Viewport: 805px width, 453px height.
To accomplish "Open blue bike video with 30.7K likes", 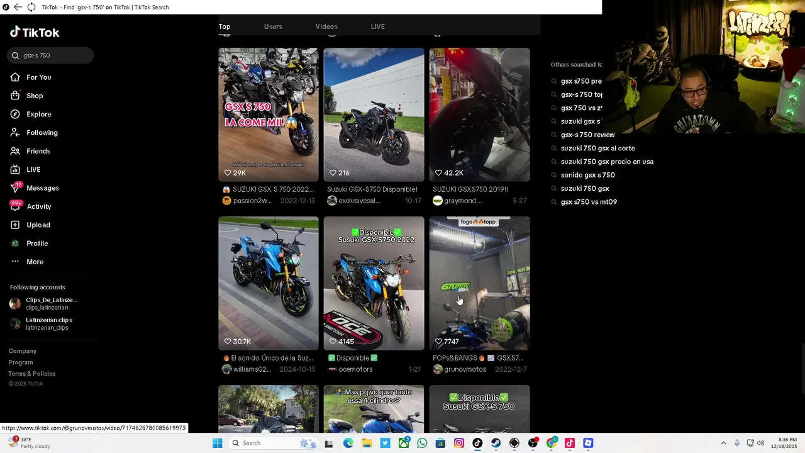I will click(269, 283).
